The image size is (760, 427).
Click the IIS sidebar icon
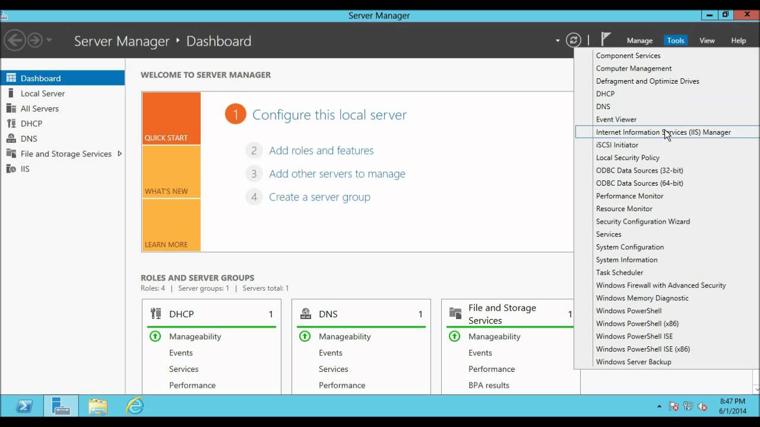11,168
